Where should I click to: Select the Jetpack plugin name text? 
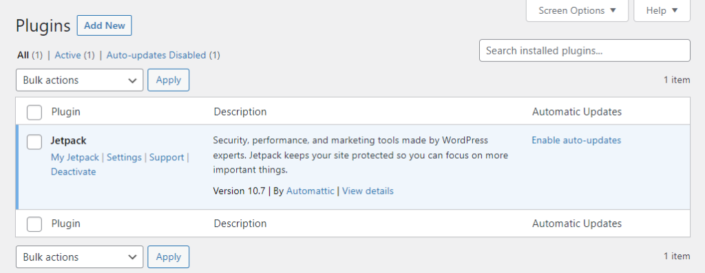68,140
